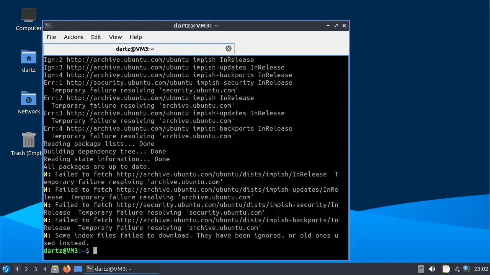This screenshot has width=490, height=275.
Task: Click the terminal icon in the window title bar
Action: 48,26
